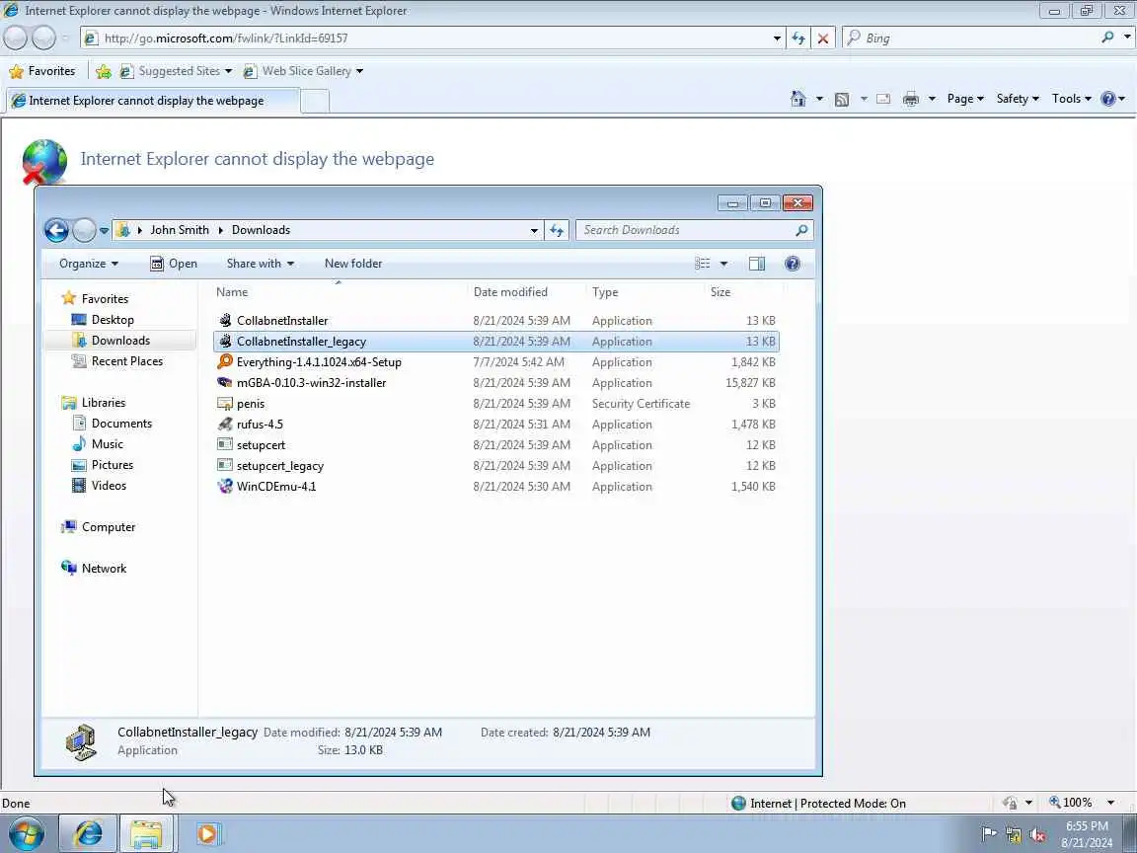This screenshot has width=1137, height=853.
Task: Open the Windows Start menu orb
Action: pos(26,834)
